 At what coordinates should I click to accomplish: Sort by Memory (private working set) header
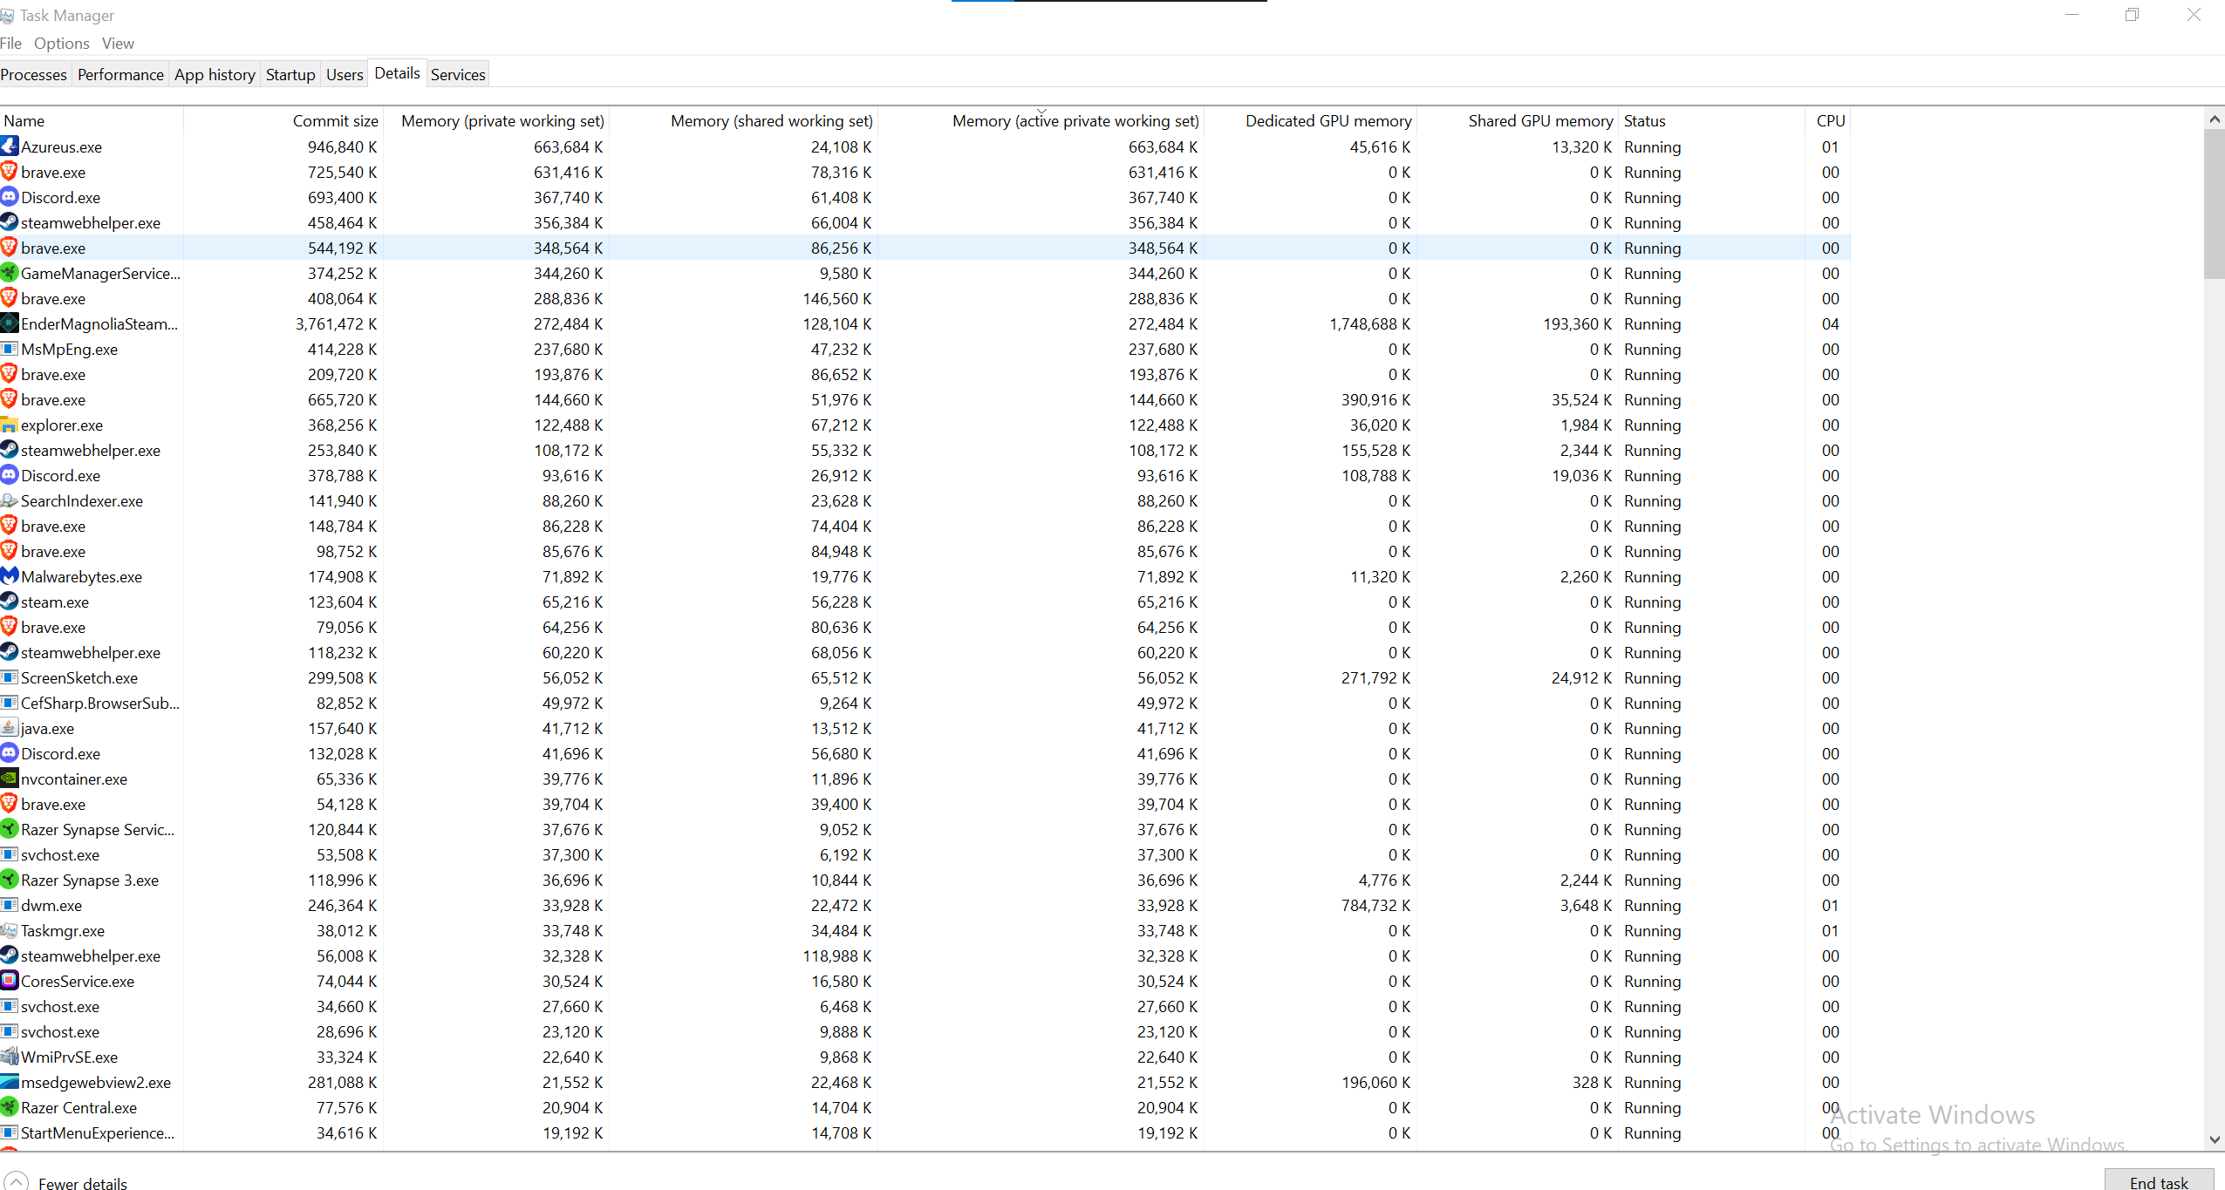496,120
